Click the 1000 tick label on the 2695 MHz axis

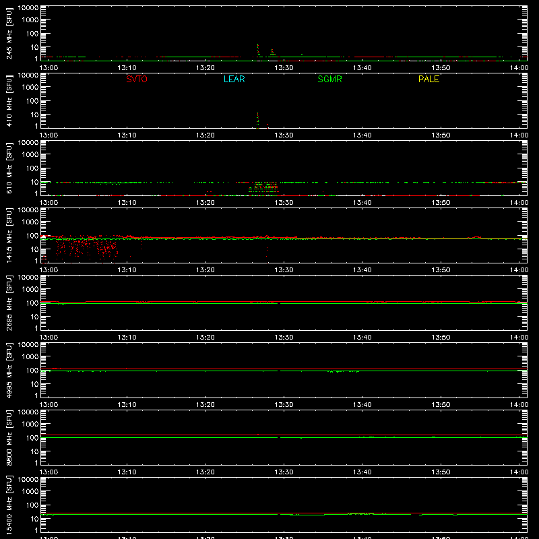coord(30,290)
